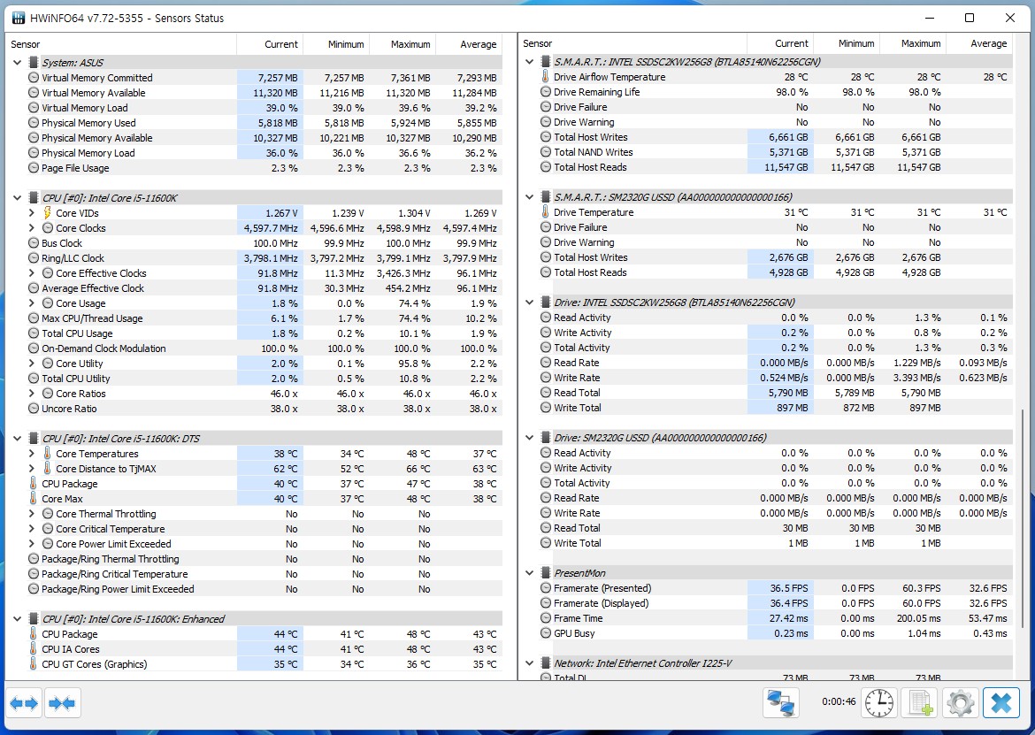The width and height of the screenshot is (1035, 735).
Task: Select the Drive Remaining Life row
Action: (x=776, y=92)
